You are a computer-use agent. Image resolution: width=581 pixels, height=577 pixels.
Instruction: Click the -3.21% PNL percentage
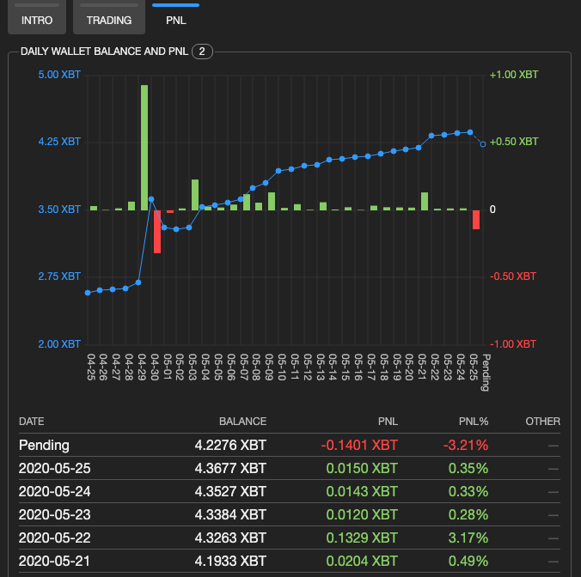(x=466, y=446)
